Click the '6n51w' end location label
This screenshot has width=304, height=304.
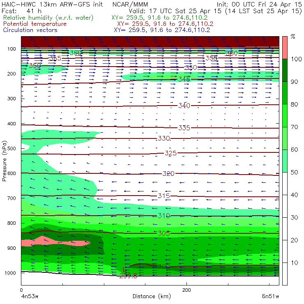point(271,297)
